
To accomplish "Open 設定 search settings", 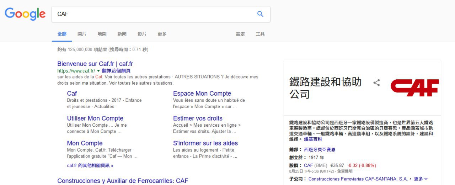I will [241, 34].
